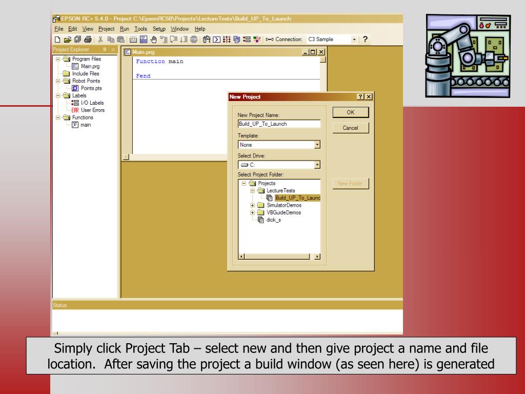Open the Task Manager toolbar icon
Viewport: 525px width, 394px height.
(237, 40)
